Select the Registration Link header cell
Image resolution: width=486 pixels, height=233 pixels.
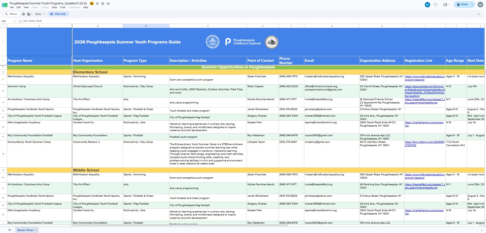click(425, 60)
